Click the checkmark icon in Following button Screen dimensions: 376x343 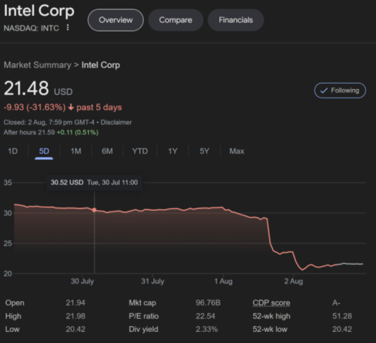(x=324, y=90)
